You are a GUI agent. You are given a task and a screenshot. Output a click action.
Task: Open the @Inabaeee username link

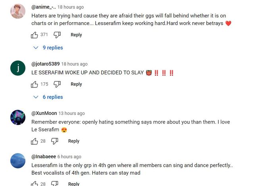coord(43,157)
